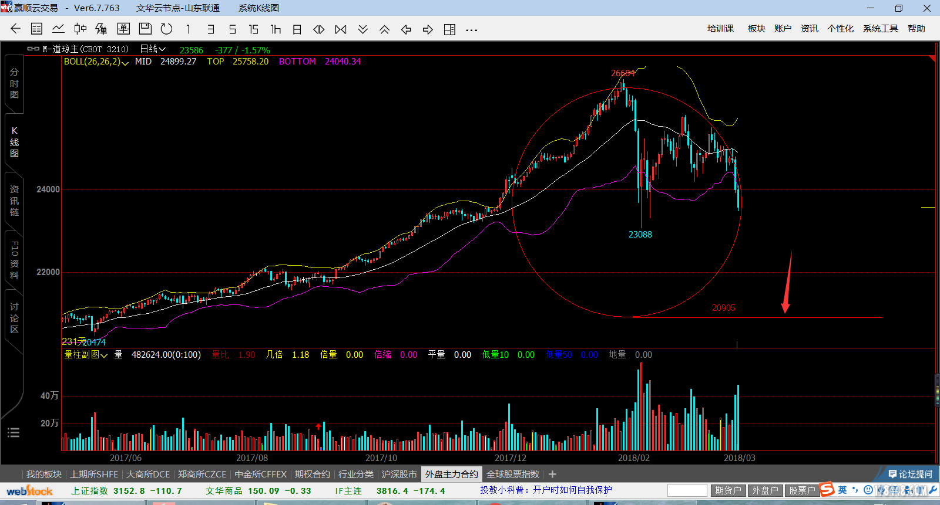Viewport: 940px width, 505px height.
Task: Open the 系统工具 menu
Action: point(880,29)
